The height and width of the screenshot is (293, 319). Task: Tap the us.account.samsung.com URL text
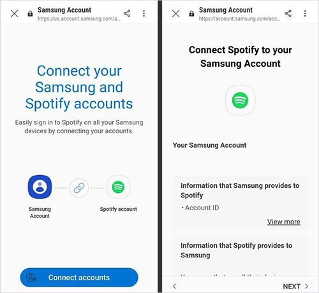tap(79, 19)
